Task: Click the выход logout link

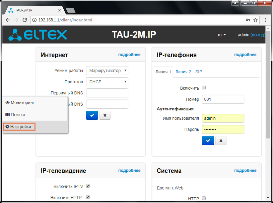Action: tap(258, 35)
